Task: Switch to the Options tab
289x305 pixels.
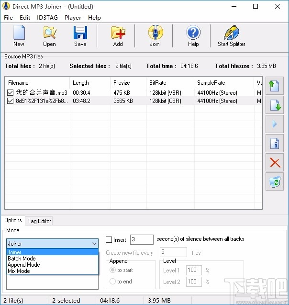Action: (13, 220)
